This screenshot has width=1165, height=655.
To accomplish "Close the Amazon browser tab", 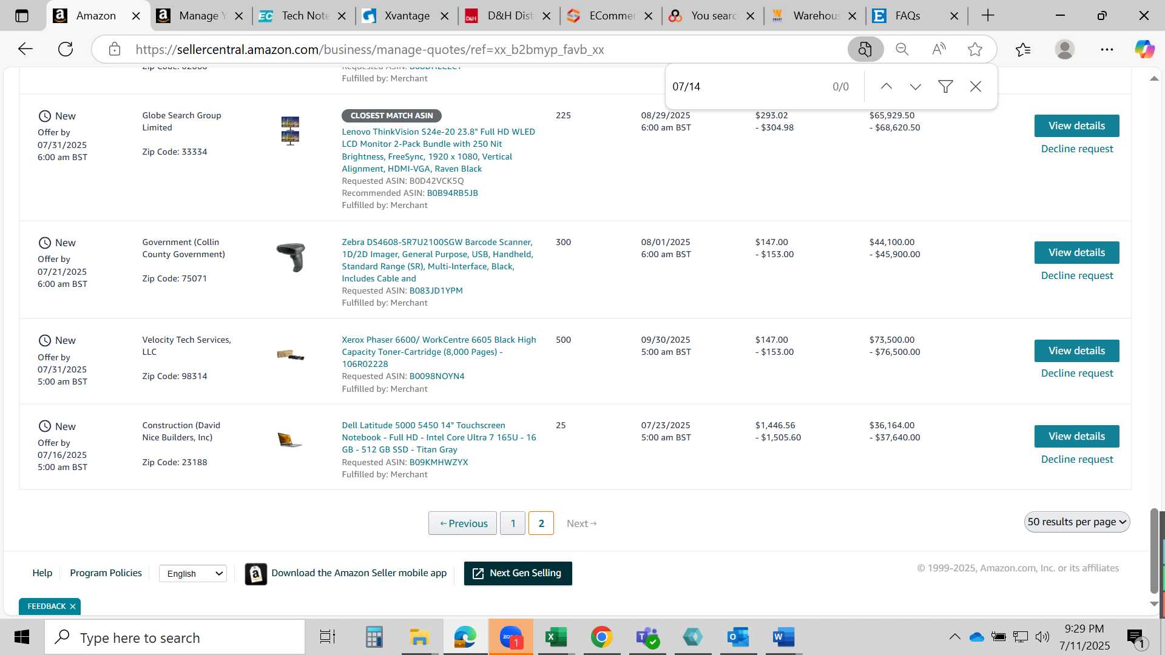I will [137, 16].
